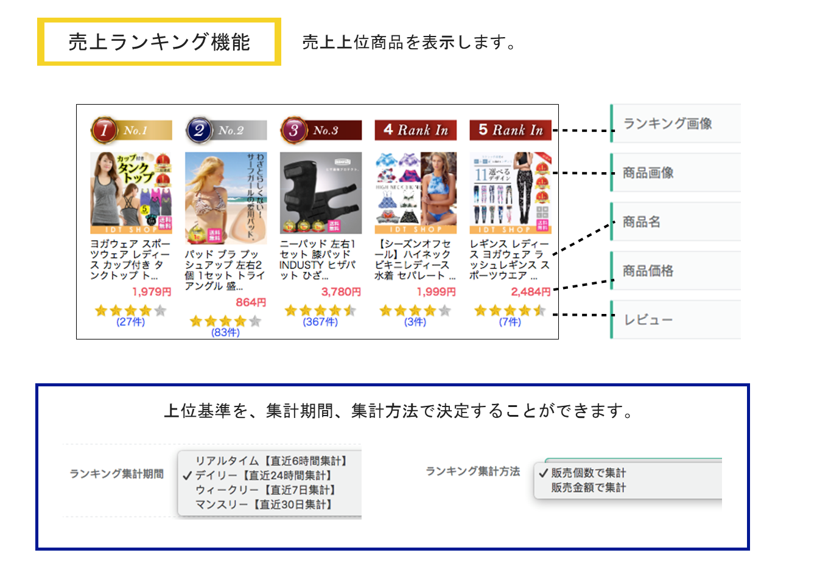This screenshot has height=564, width=831.
Task: Click the ランキング集計期間 label
Action: [x=116, y=474]
